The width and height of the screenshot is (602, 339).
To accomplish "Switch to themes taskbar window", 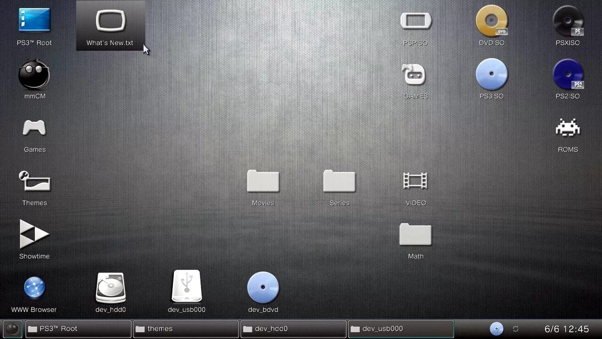I will point(186,329).
